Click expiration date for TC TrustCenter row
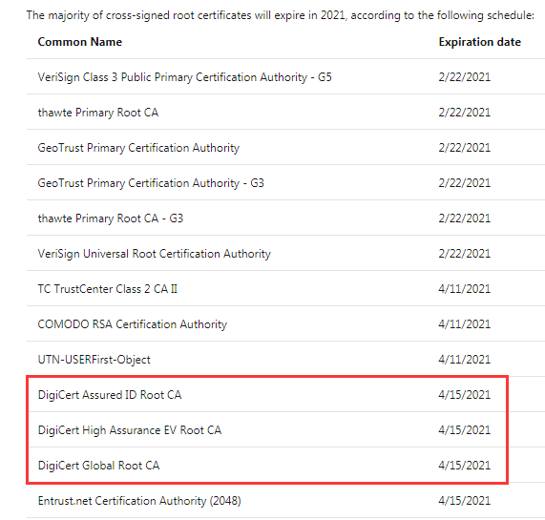 (465, 289)
